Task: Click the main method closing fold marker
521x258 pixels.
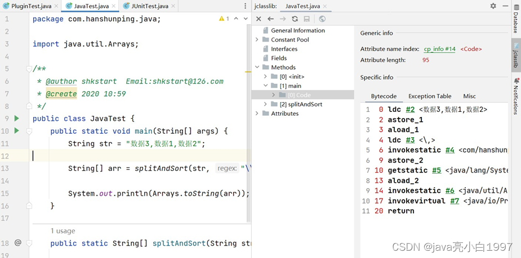Action: (x=29, y=206)
